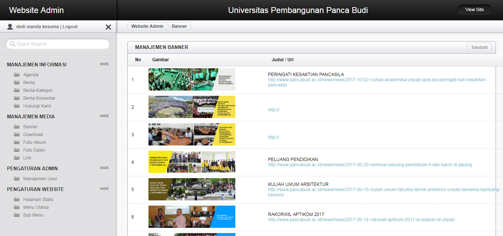The width and height of the screenshot is (503, 236).
Task: Hide the Manajemen Media section
Action: 104,116
